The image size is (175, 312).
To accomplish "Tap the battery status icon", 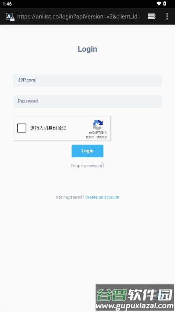I will point(165,3).
